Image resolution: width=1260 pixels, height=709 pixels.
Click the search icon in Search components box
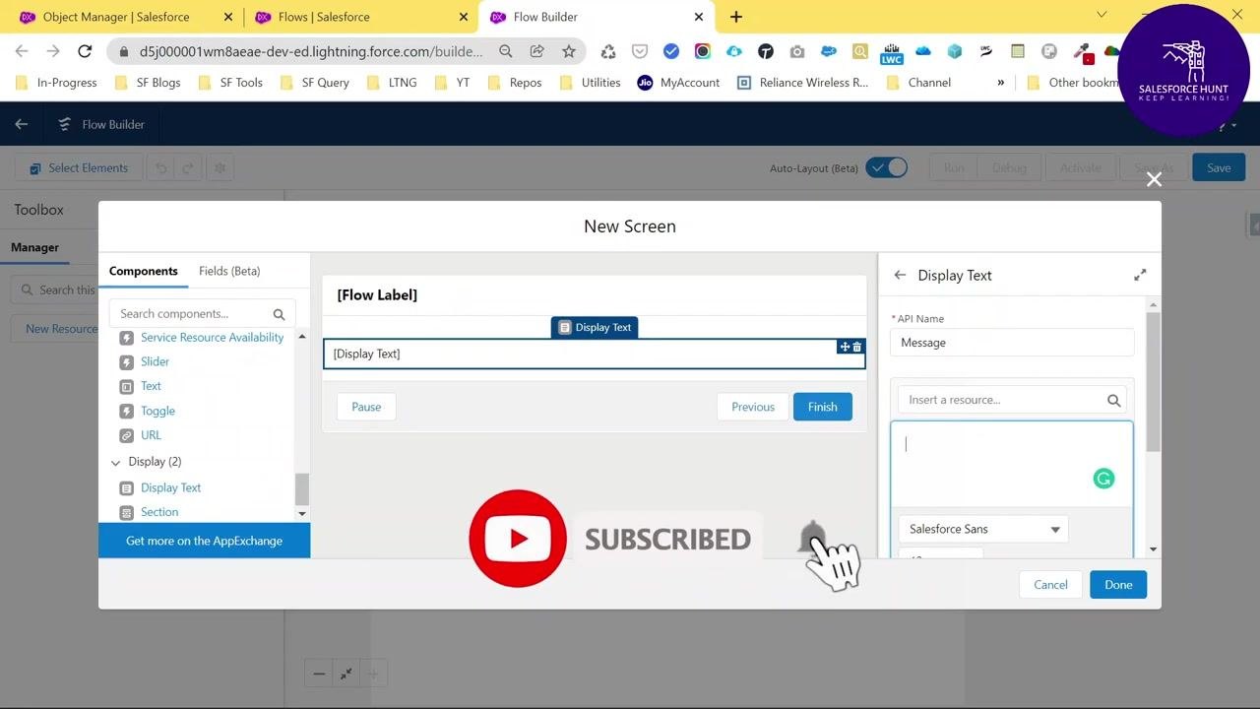click(279, 314)
